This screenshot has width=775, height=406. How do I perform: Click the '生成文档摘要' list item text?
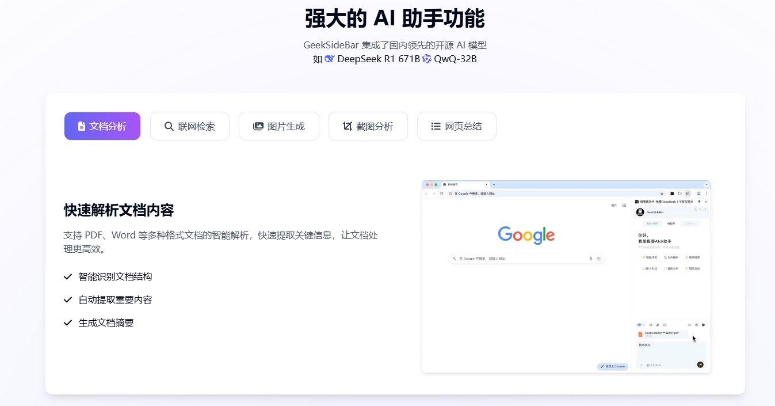106,323
